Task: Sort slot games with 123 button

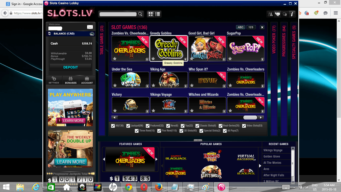Action: [x=251, y=27]
